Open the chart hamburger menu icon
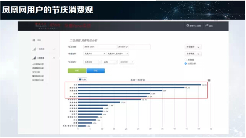 [x=209, y=80]
